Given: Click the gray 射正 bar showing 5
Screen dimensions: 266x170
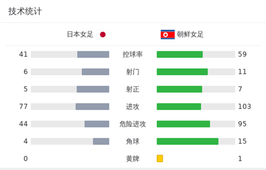Looking at the screenshot, I should click(x=93, y=89).
